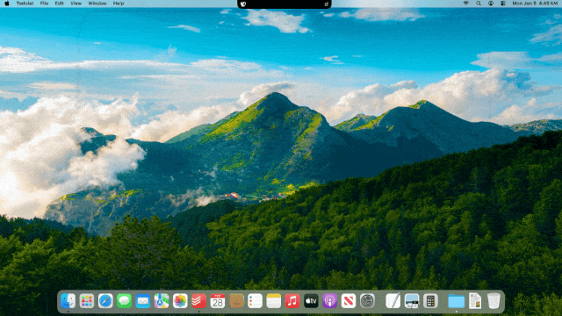Click the Wi-Fi status icon
Screen dimensions: 562x316
(x=466, y=4)
